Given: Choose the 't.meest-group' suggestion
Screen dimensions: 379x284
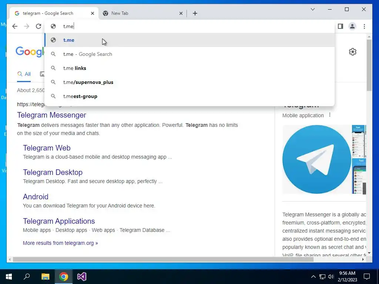Looking at the screenshot, I should (190, 96).
